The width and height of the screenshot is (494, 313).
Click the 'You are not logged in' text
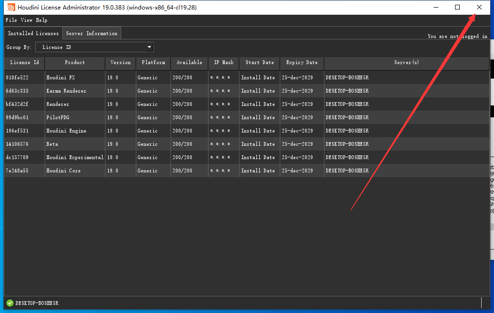[457, 36]
